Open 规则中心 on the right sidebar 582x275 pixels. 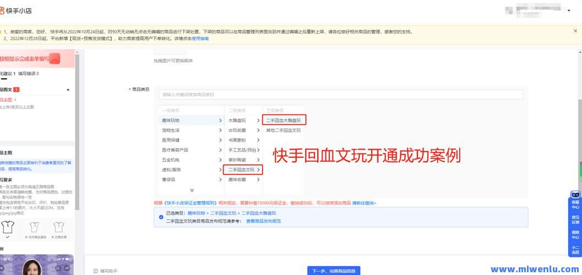click(x=575, y=235)
